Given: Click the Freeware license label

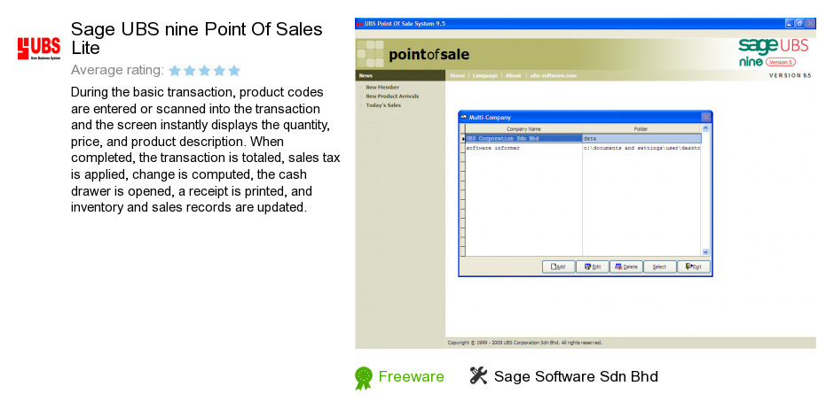Looking at the screenshot, I should tap(411, 376).
